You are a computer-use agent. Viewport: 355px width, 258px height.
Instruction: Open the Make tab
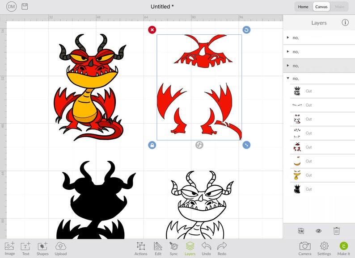(339, 7)
